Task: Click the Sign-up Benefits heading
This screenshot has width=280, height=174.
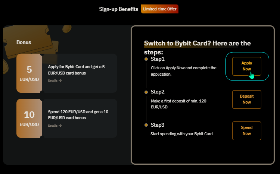Action: coord(119,9)
